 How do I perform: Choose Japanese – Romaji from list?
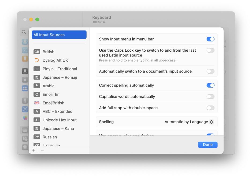pyautogui.click(x=60, y=77)
